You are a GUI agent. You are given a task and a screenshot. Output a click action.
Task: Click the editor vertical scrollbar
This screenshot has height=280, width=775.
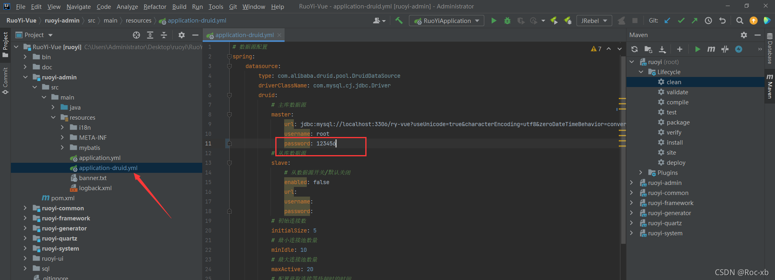(622, 149)
